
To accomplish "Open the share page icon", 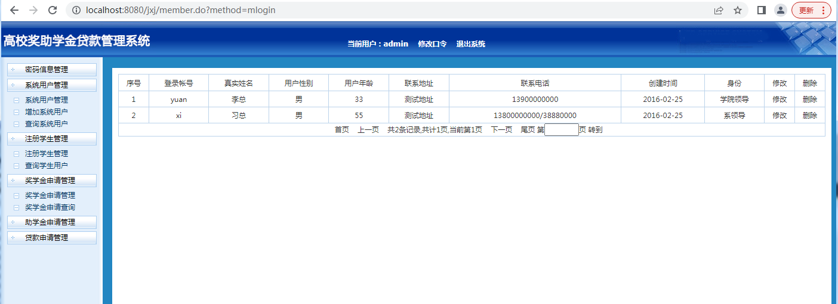I will click(719, 10).
